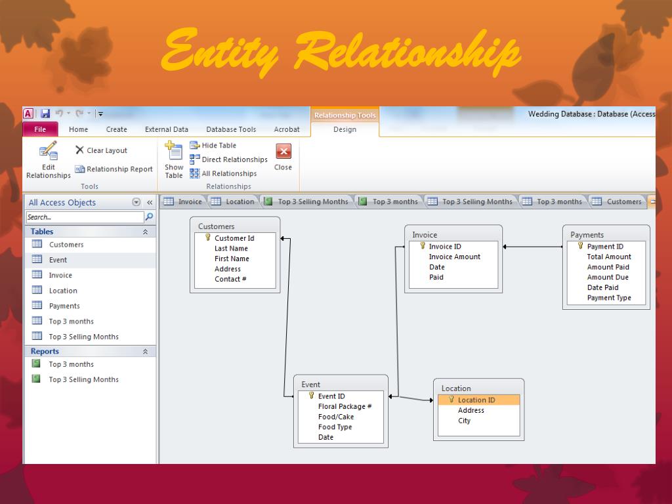This screenshot has width=672, height=504.
Task: Switch to Top 3 months table tab
Action: pyautogui.click(x=553, y=201)
